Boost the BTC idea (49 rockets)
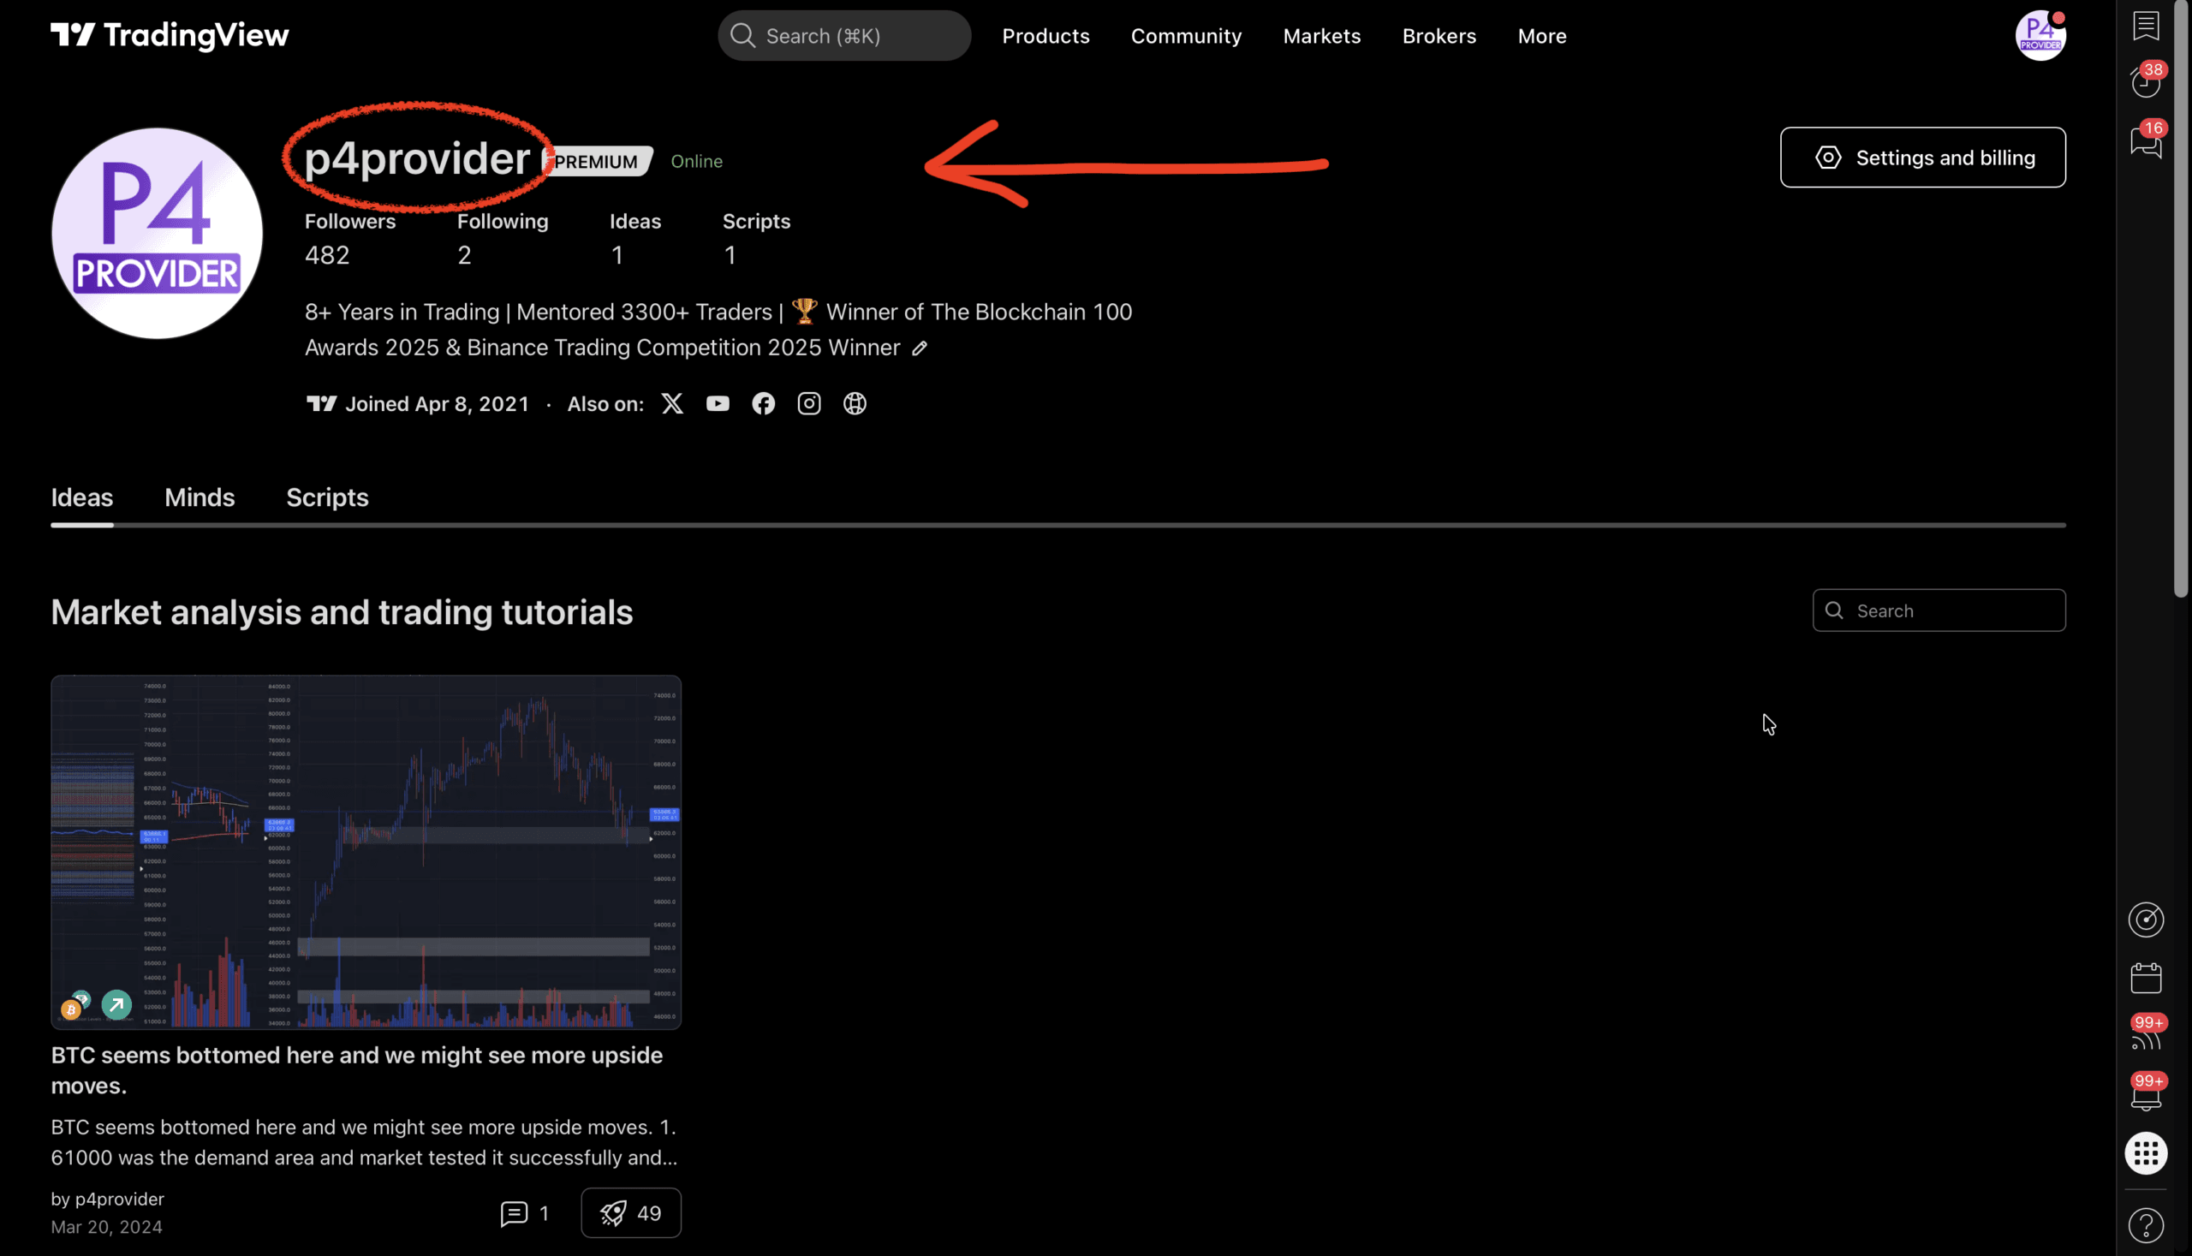The width and height of the screenshot is (2192, 1256). 630,1213
